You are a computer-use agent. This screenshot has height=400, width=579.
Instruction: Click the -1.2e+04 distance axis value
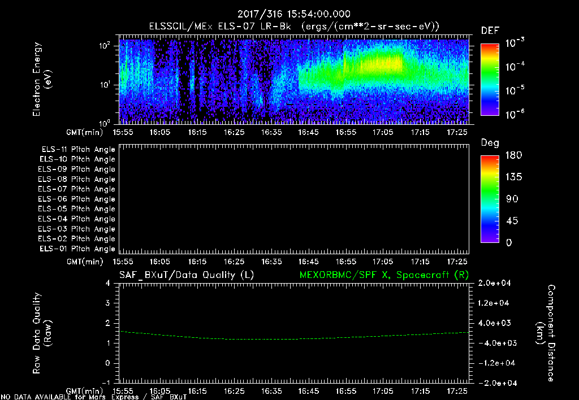coord(496,363)
